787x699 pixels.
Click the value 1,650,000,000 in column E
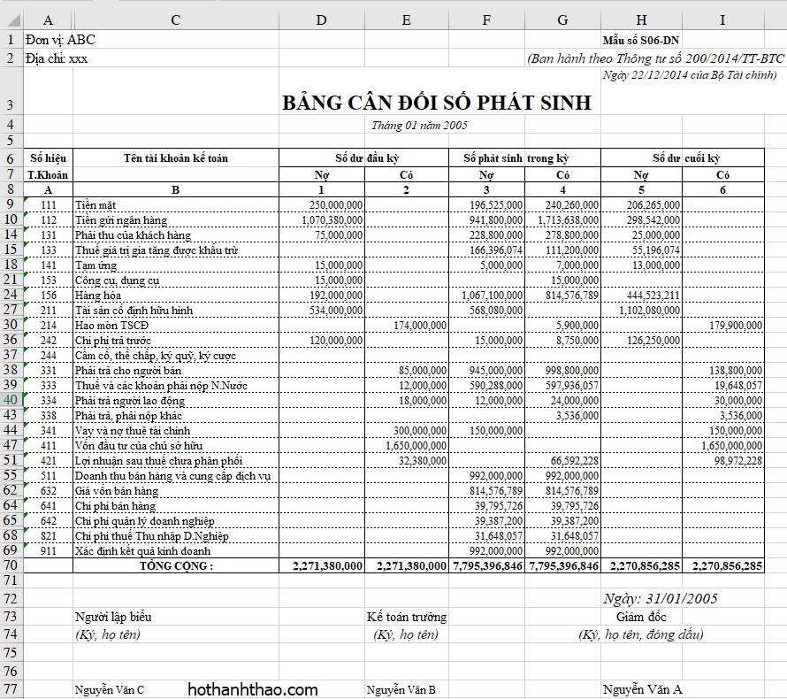pyautogui.click(x=416, y=446)
